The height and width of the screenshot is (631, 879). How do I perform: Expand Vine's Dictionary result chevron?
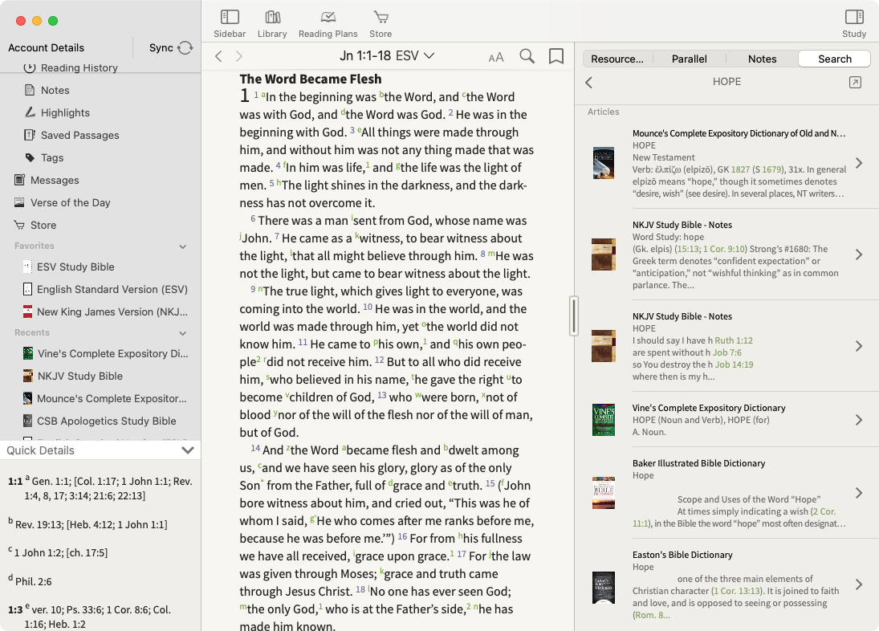pyautogui.click(x=859, y=420)
